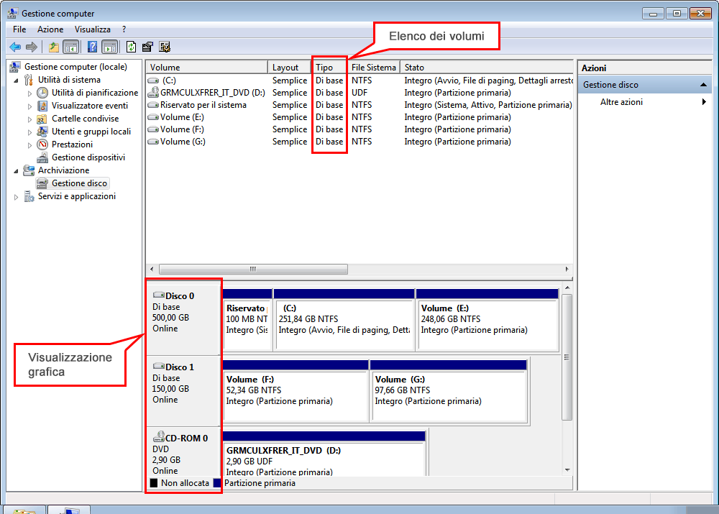Sort by the Tipo column header
719x514 pixels.
pos(330,68)
